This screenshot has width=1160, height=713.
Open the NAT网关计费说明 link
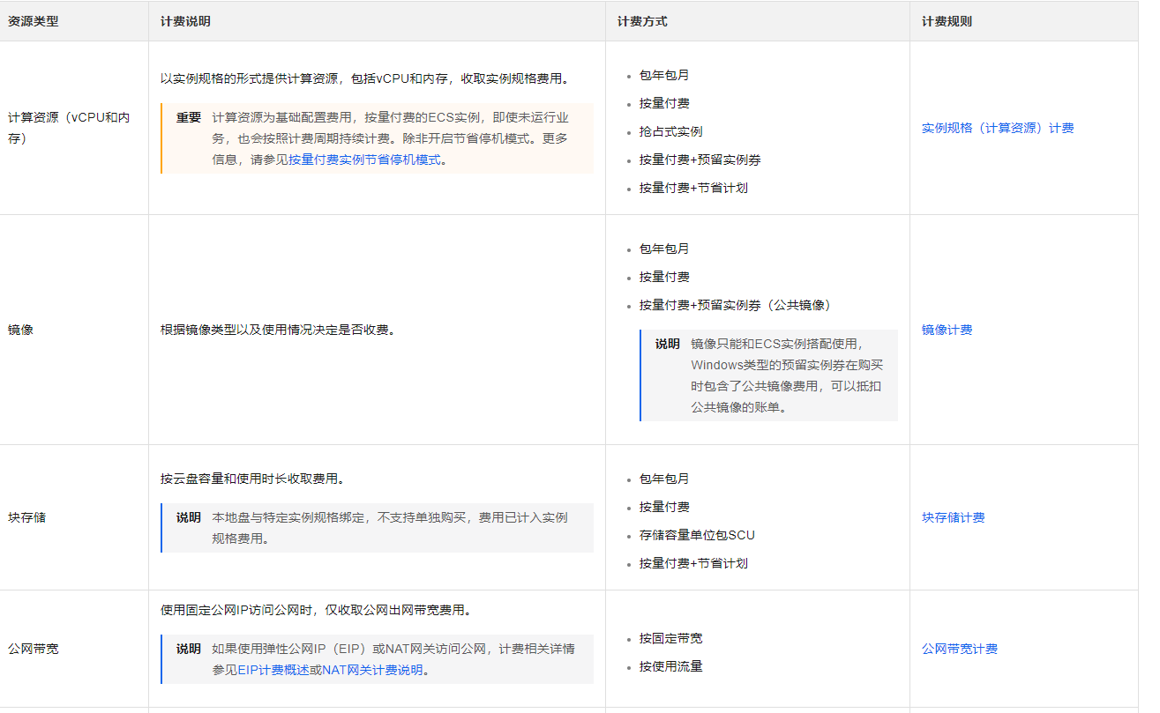(372, 670)
